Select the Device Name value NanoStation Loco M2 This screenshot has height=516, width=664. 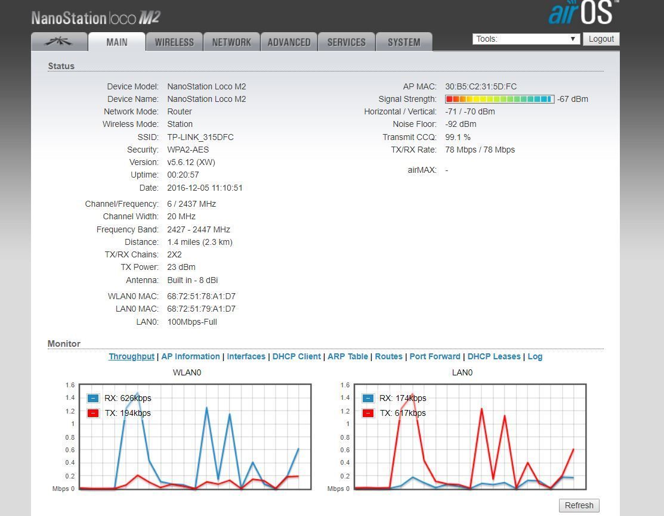(206, 99)
